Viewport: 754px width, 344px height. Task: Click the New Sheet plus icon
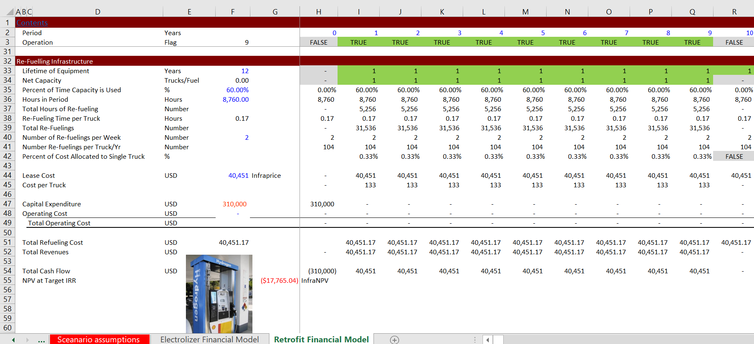tap(395, 339)
